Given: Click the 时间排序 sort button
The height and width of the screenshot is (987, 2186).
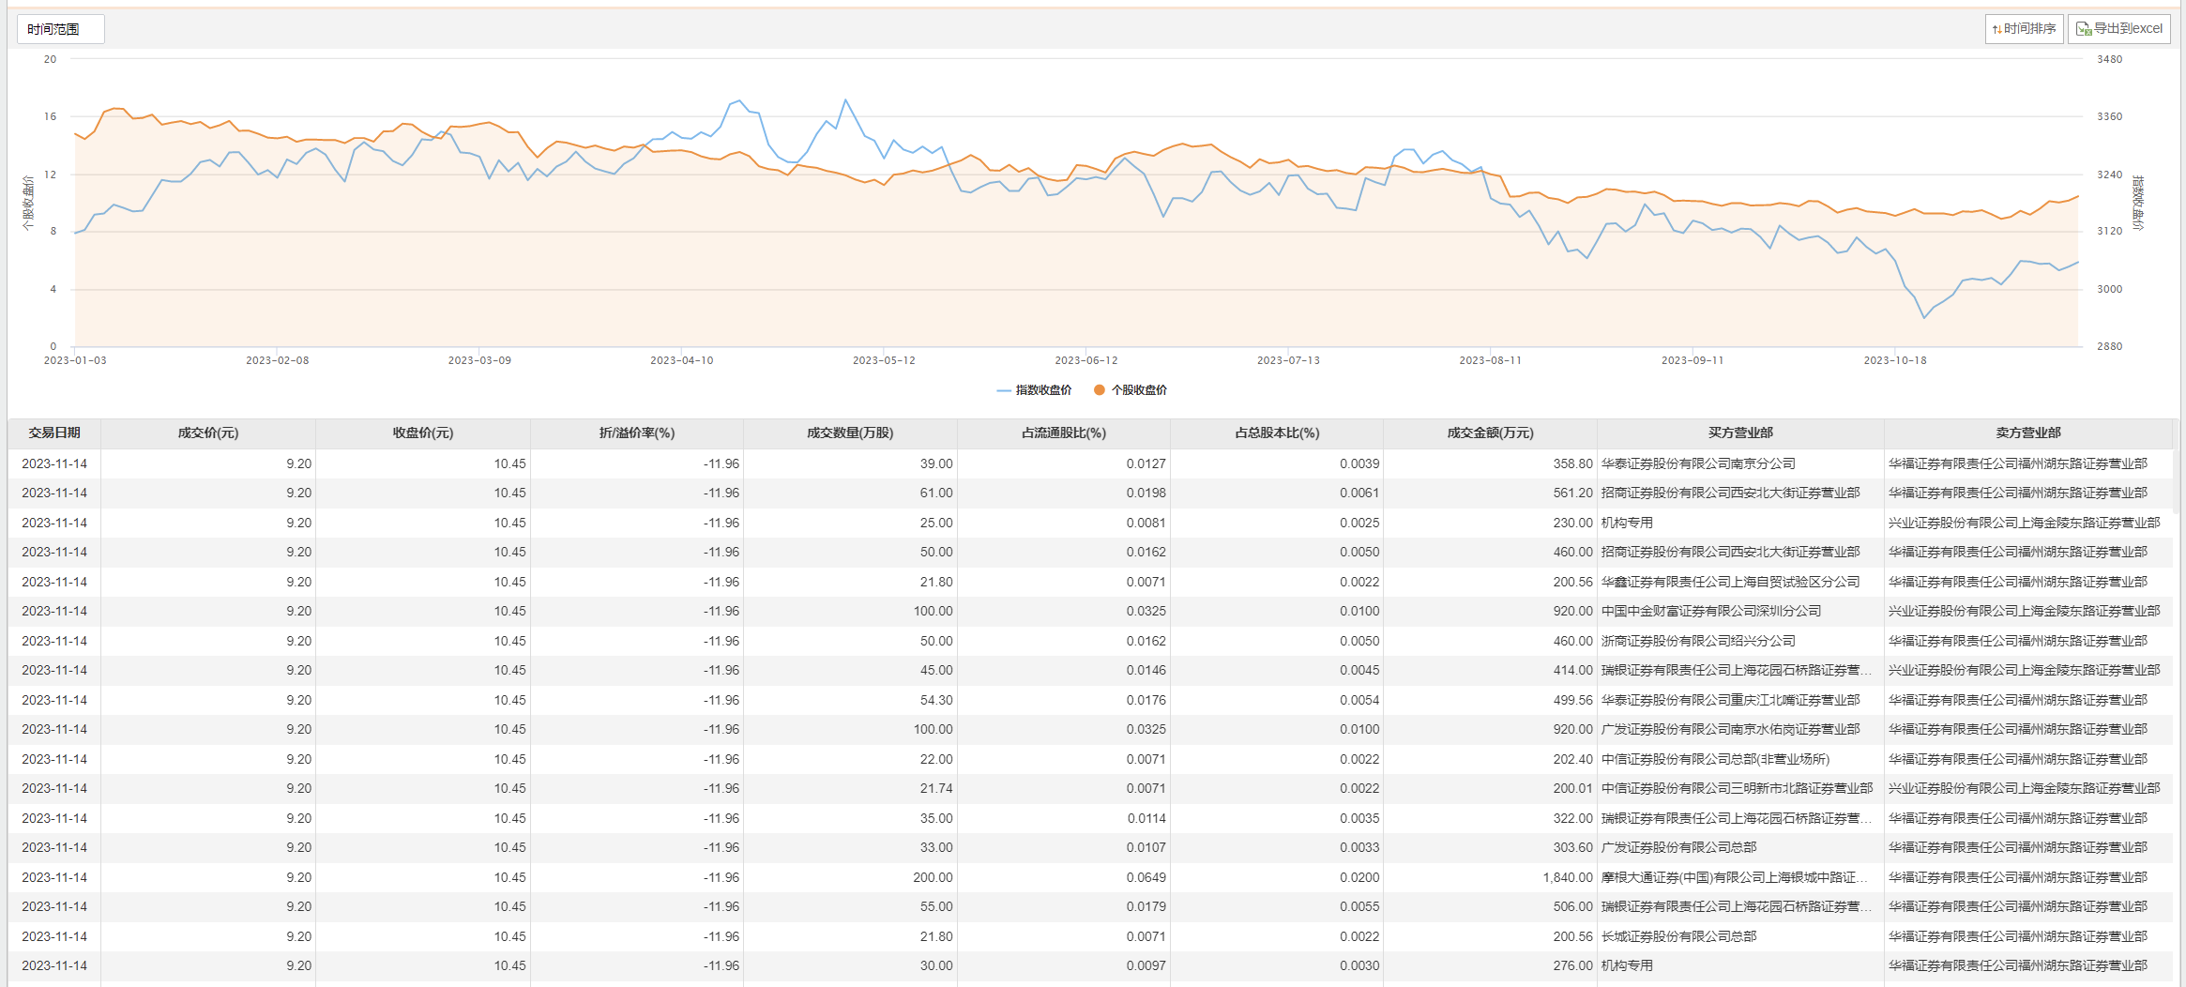Looking at the screenshot, I should (2024, 29).
